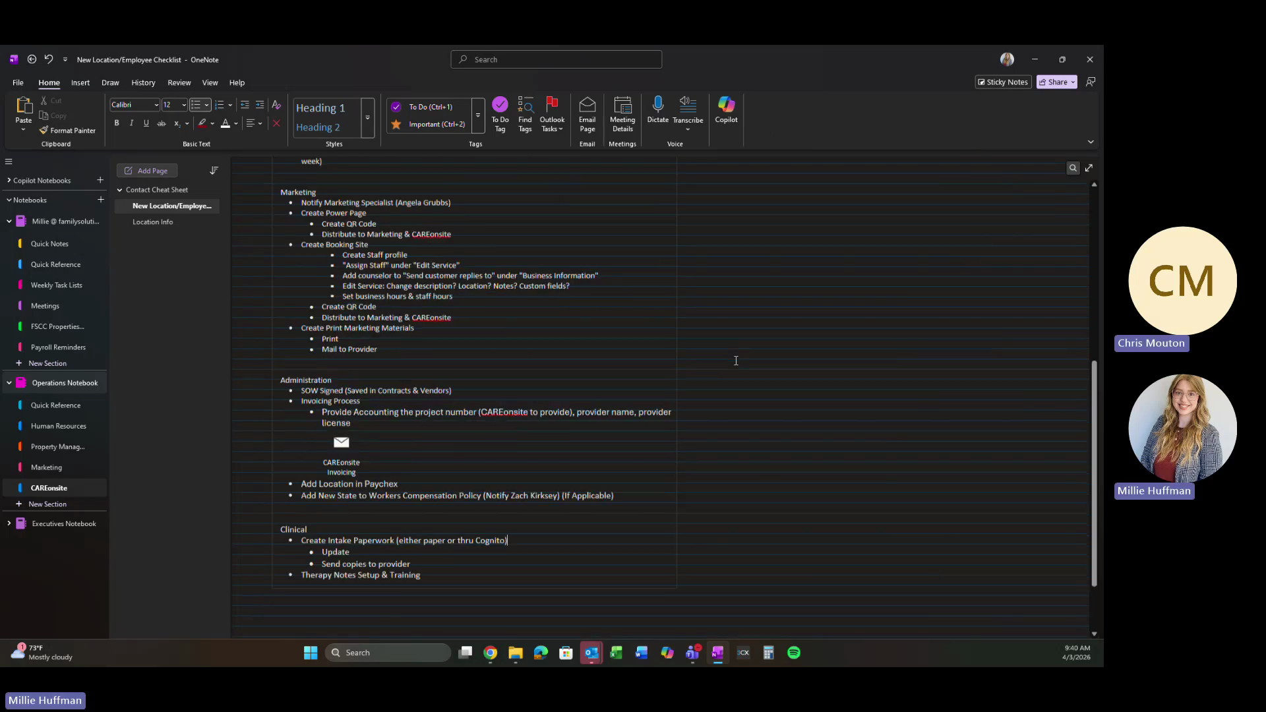The height and width of the screenshot is (712, 1266).
Task: Collapse the Operations Notebook
Action: click(9, 383)
